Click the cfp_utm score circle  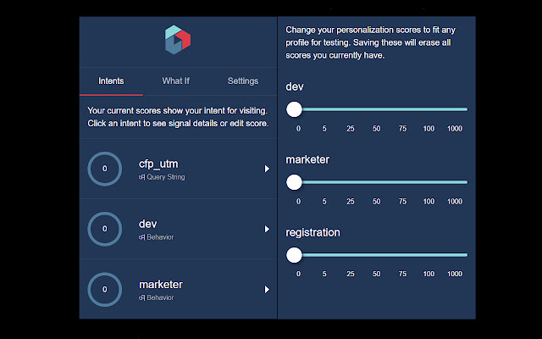click(x=104, y=169)
